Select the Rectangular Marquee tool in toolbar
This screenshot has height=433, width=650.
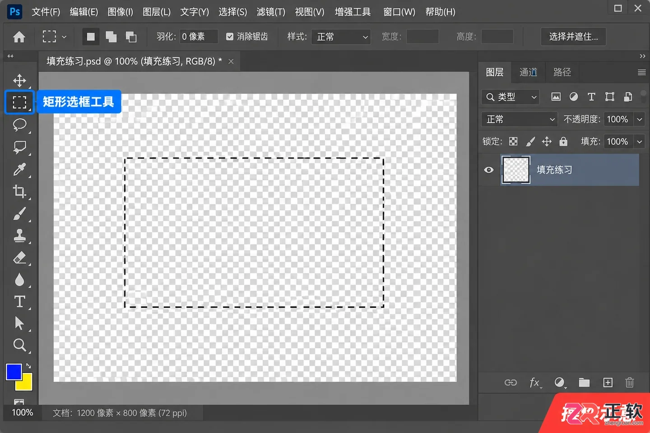(x=19, y=102)
